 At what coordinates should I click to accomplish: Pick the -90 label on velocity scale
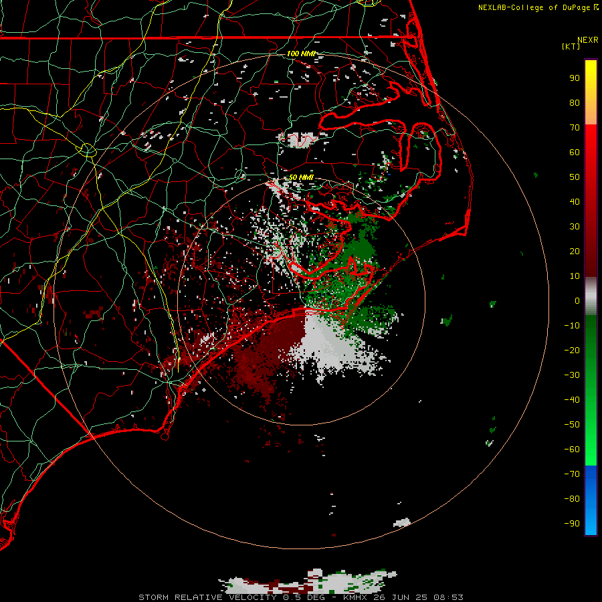[x=572, y=524]
